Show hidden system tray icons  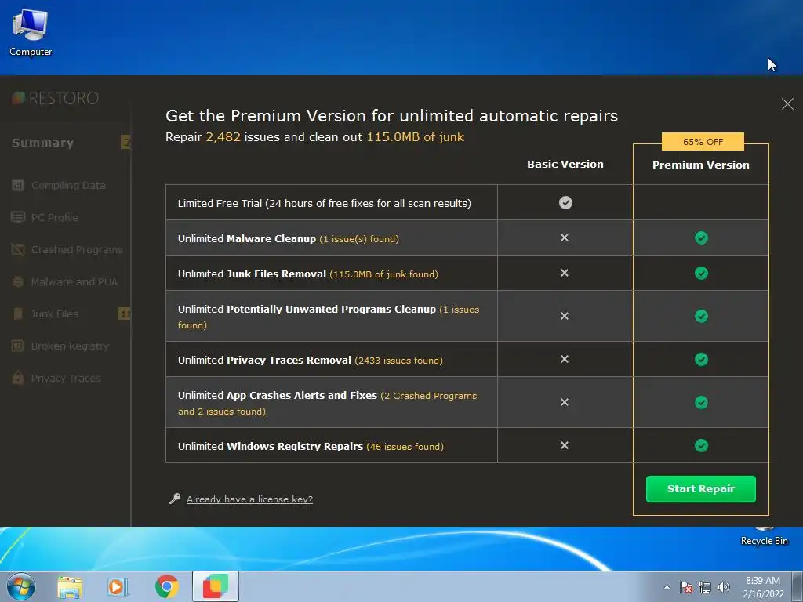(x=667, y=587)
